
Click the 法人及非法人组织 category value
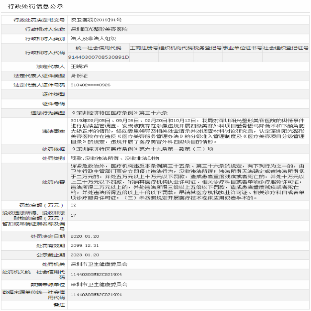click(93, 38)
